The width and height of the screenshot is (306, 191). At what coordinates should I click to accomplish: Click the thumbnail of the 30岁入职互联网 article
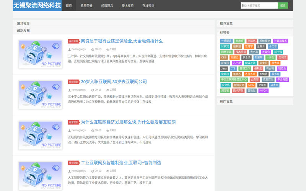point(41,95)
